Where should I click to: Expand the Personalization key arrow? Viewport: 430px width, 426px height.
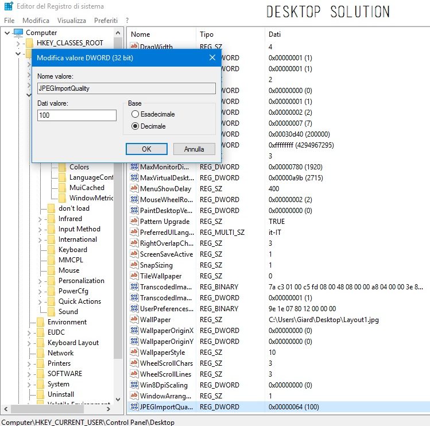[40, 281]
